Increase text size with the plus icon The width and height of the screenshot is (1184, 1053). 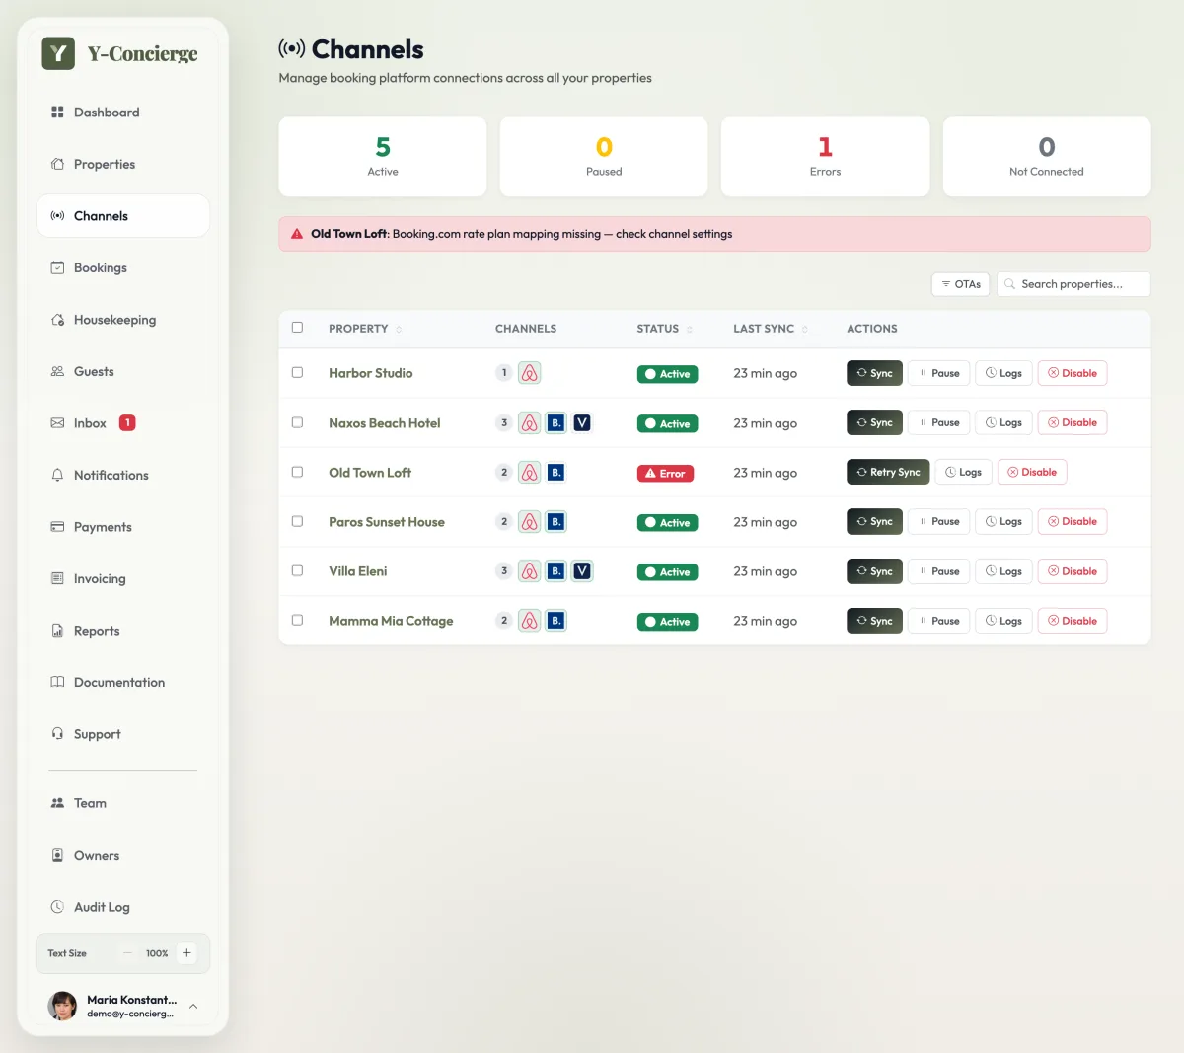click(x=186, y=953)
